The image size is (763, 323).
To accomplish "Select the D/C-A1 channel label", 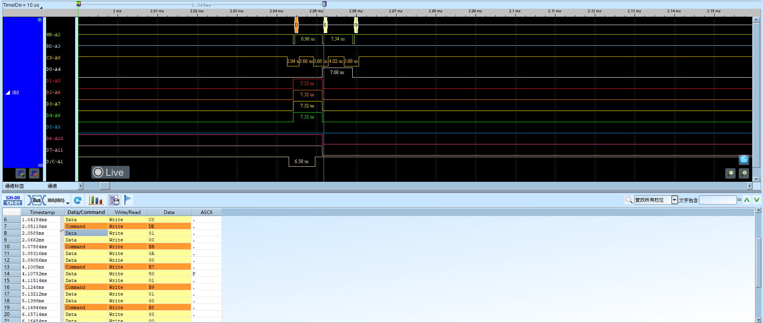I will click(54, 162).
